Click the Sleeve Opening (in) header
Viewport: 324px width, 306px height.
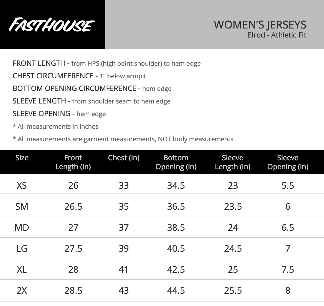click(288, 162)
